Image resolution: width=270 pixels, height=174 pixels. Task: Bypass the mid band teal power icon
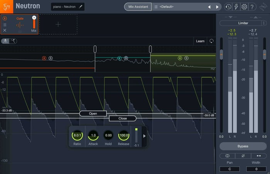click(x=119, y=58)
